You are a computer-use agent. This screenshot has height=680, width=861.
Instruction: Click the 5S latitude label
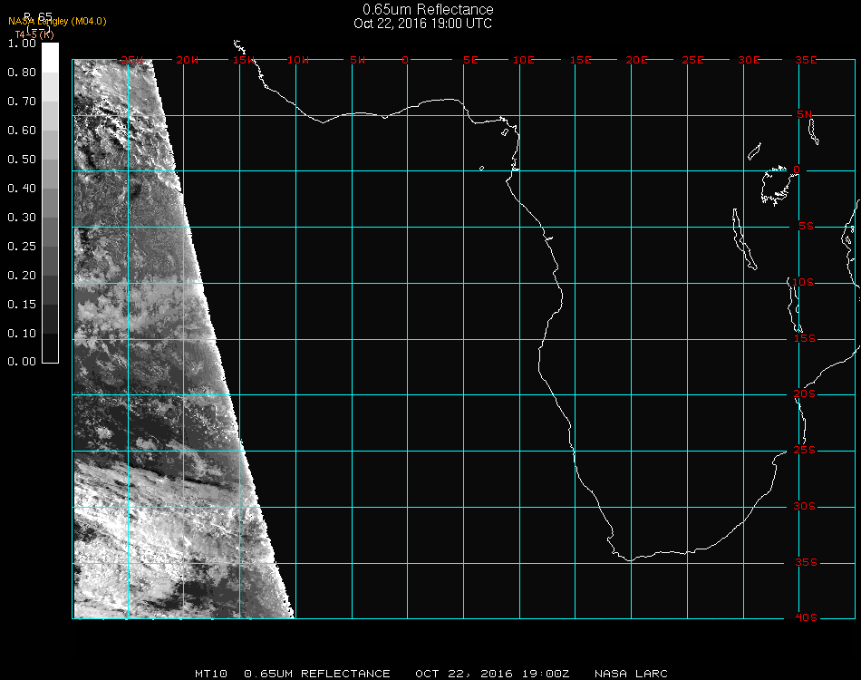806,227
